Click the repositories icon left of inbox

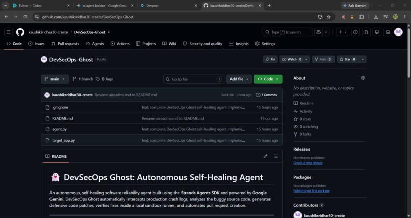click(x=377, y=32)
